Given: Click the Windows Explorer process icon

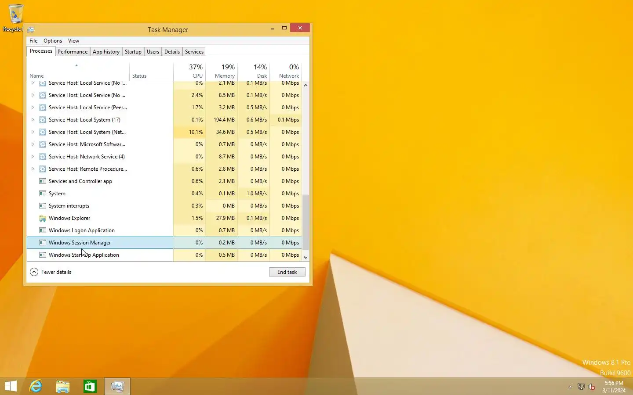Looking at the screenshot, I should pos(43,218).
